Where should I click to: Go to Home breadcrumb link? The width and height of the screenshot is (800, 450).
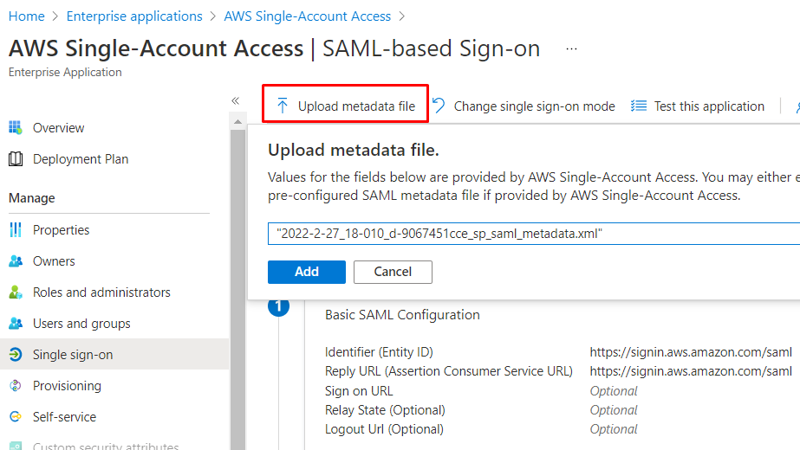pos(26,16)
